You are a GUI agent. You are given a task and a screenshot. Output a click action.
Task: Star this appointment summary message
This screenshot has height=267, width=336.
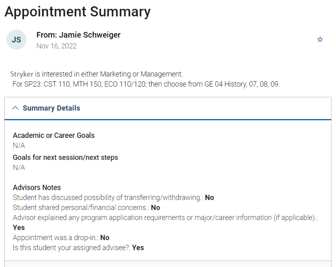(320, 40)
